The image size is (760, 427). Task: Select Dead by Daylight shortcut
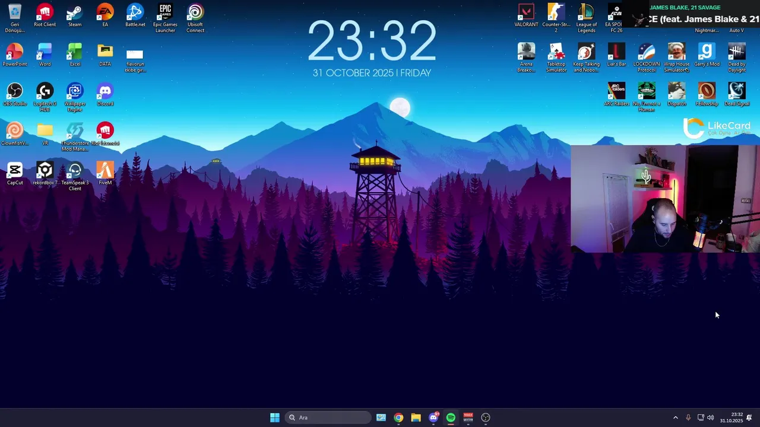737,58
